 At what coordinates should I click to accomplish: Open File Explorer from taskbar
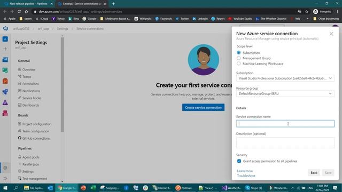point(34,188)
